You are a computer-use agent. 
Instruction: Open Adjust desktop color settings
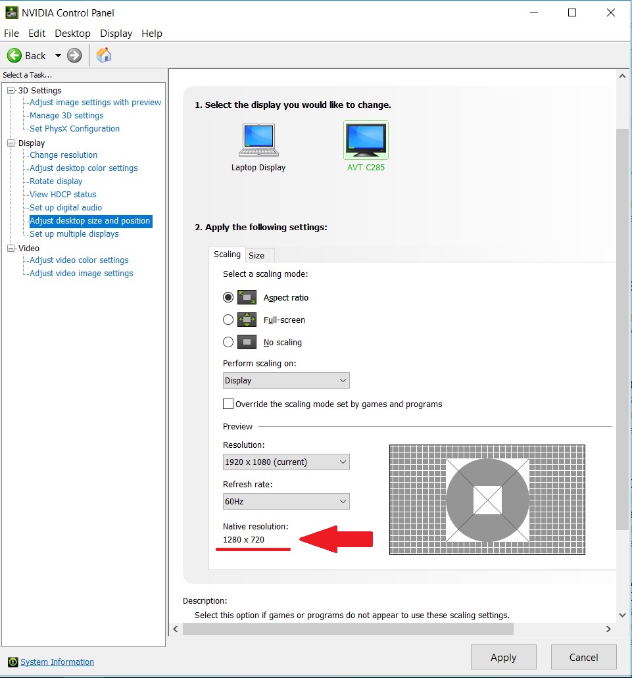click(x=84, y=168)
